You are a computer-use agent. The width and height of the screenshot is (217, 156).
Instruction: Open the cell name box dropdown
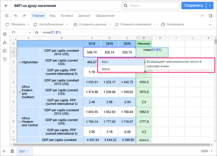[30, 33]
